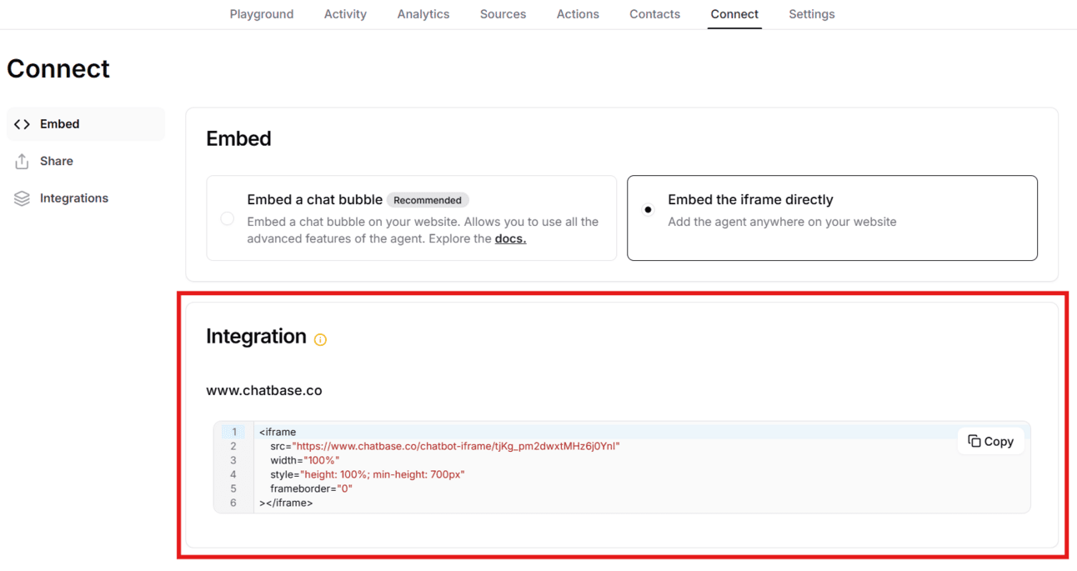The image size is (1077, 571).
Task: Select Embed in the sidebar
Action: (86, 124)
